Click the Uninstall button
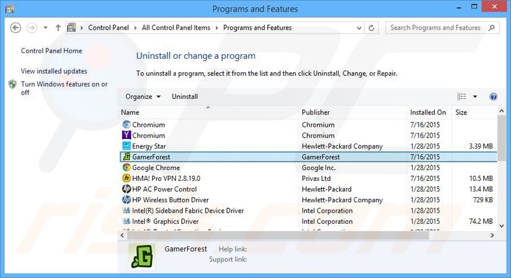 185,96
